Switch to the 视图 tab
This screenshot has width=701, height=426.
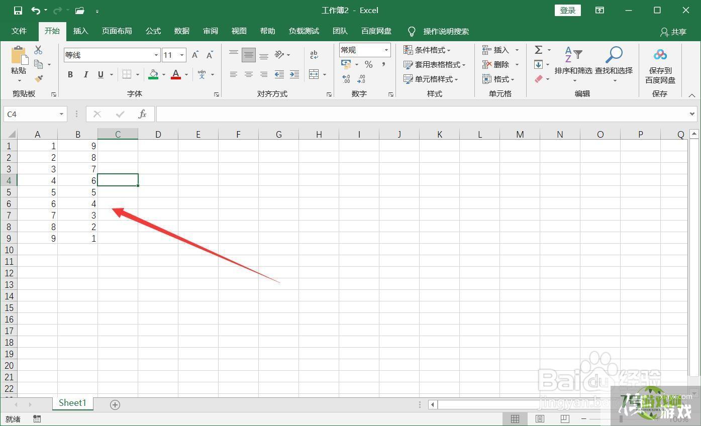click(x=239, y=31)
